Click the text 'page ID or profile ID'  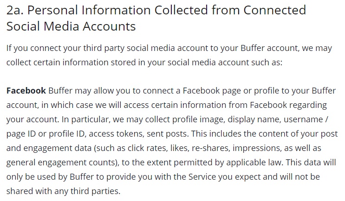point(46,134)
